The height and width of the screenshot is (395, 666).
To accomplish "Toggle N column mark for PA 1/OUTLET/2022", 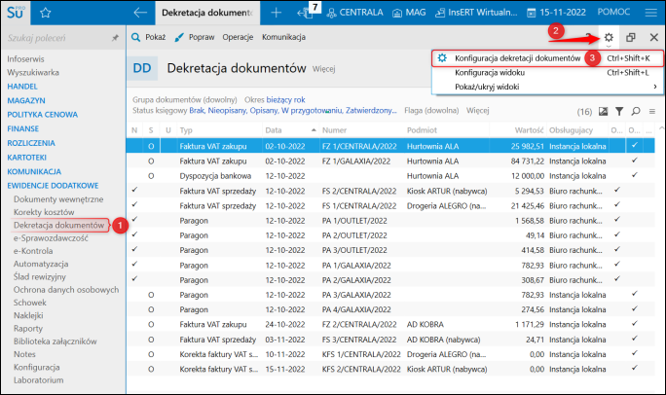I will (x=133, y=219).
